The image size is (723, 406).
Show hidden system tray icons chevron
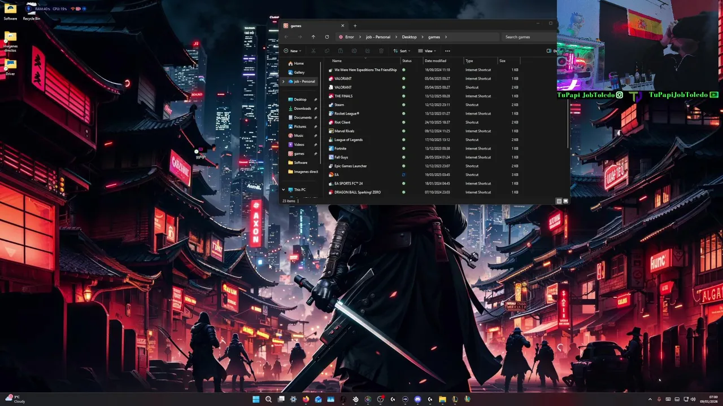tap(650, 399)
